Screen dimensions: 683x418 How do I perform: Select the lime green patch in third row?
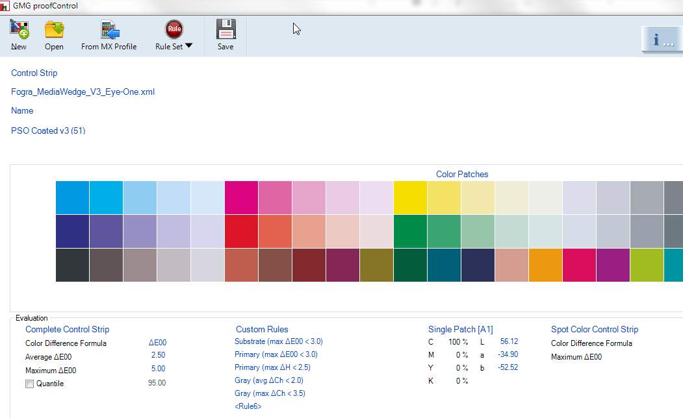pyautogui.click(x=647, y=265)
